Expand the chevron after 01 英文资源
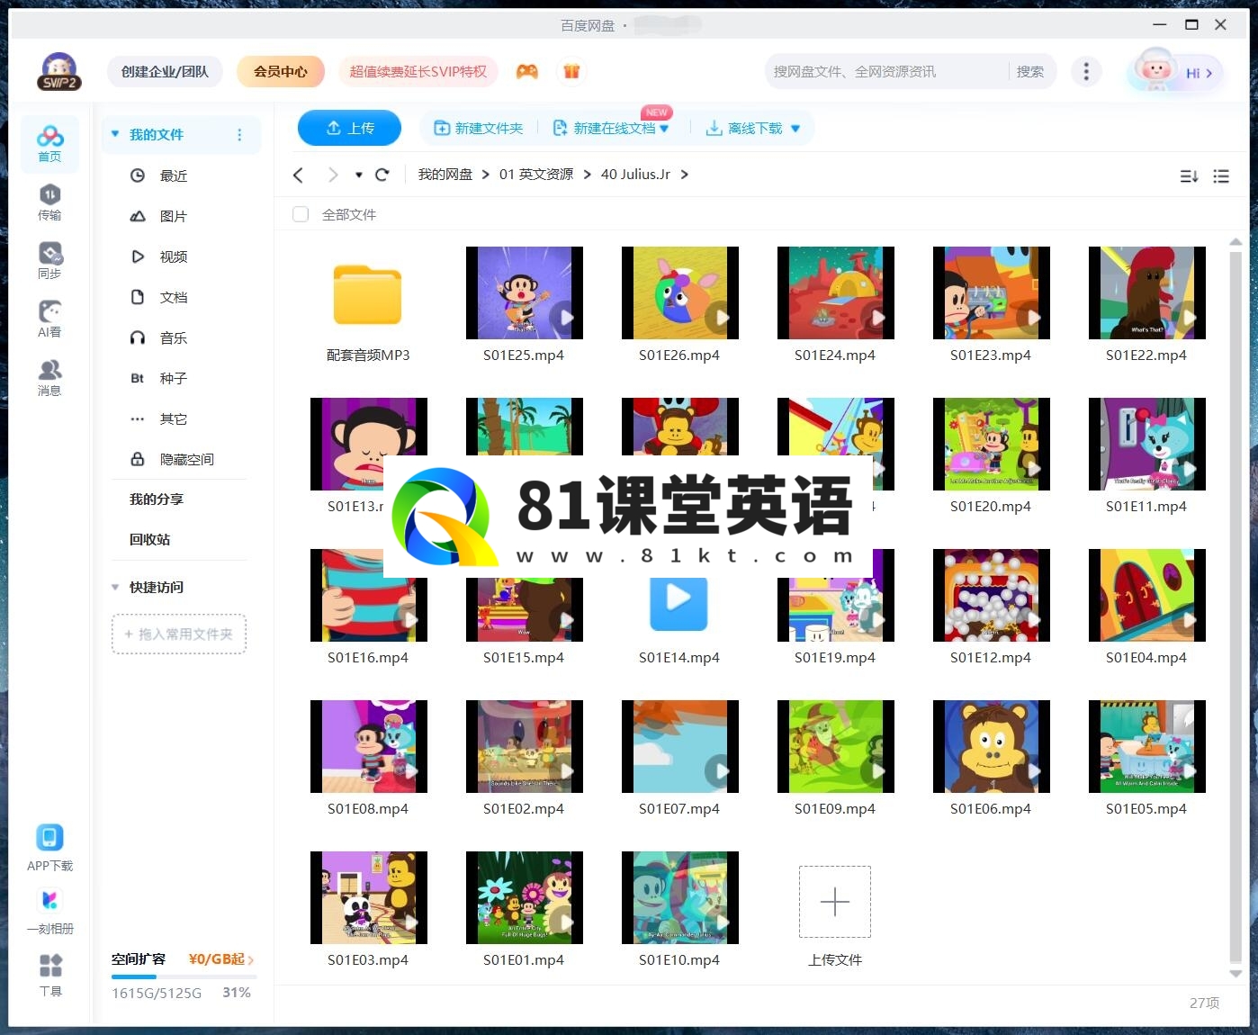 [x=588, y=175]
